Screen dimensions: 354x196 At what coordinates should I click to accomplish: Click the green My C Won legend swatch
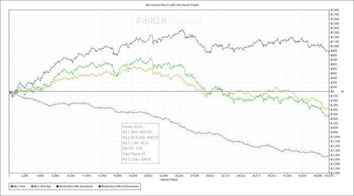click(12, 186)
